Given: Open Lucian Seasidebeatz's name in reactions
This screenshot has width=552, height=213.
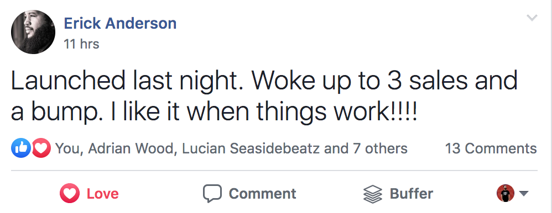Looking at the screenshot, I should (x=251, y=148).
